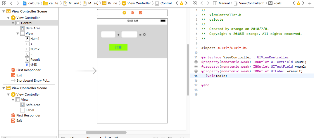Select the 0 result label on the canvas
Image resolution: width=314 pixels, height=138 pixels.
[144, 35]
